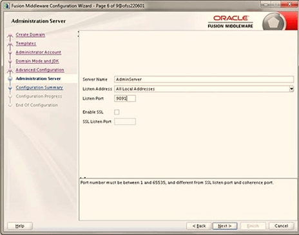Click the Advanced Configuration step marker
299x235 pixels.
[10, 70]
